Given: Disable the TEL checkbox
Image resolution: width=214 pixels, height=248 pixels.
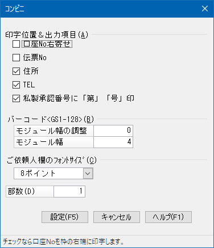Looking at the screenshot, I should tap(16, 85).
